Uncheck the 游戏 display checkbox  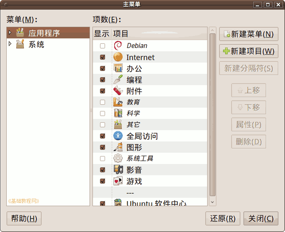tap(103, 181)
